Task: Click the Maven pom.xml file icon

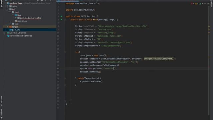Action: click(10, 30)
